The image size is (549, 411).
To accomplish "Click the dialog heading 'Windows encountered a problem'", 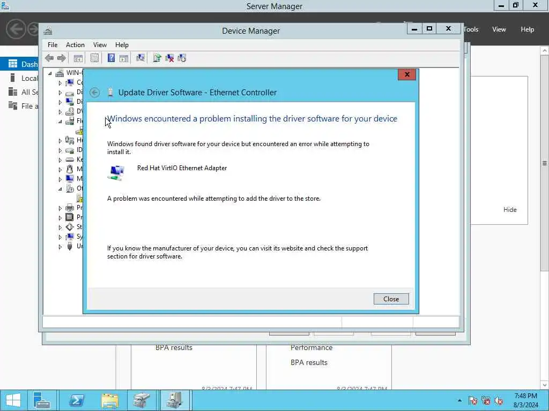I will (252, 119).
